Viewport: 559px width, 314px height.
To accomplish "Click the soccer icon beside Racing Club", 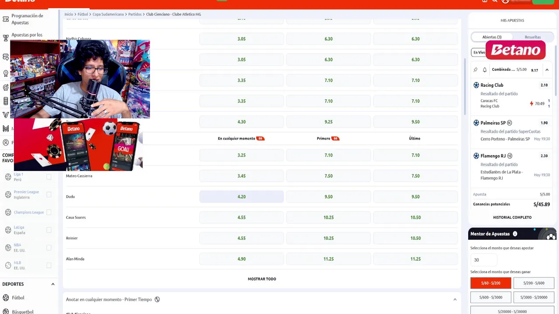I will point(476,85).
